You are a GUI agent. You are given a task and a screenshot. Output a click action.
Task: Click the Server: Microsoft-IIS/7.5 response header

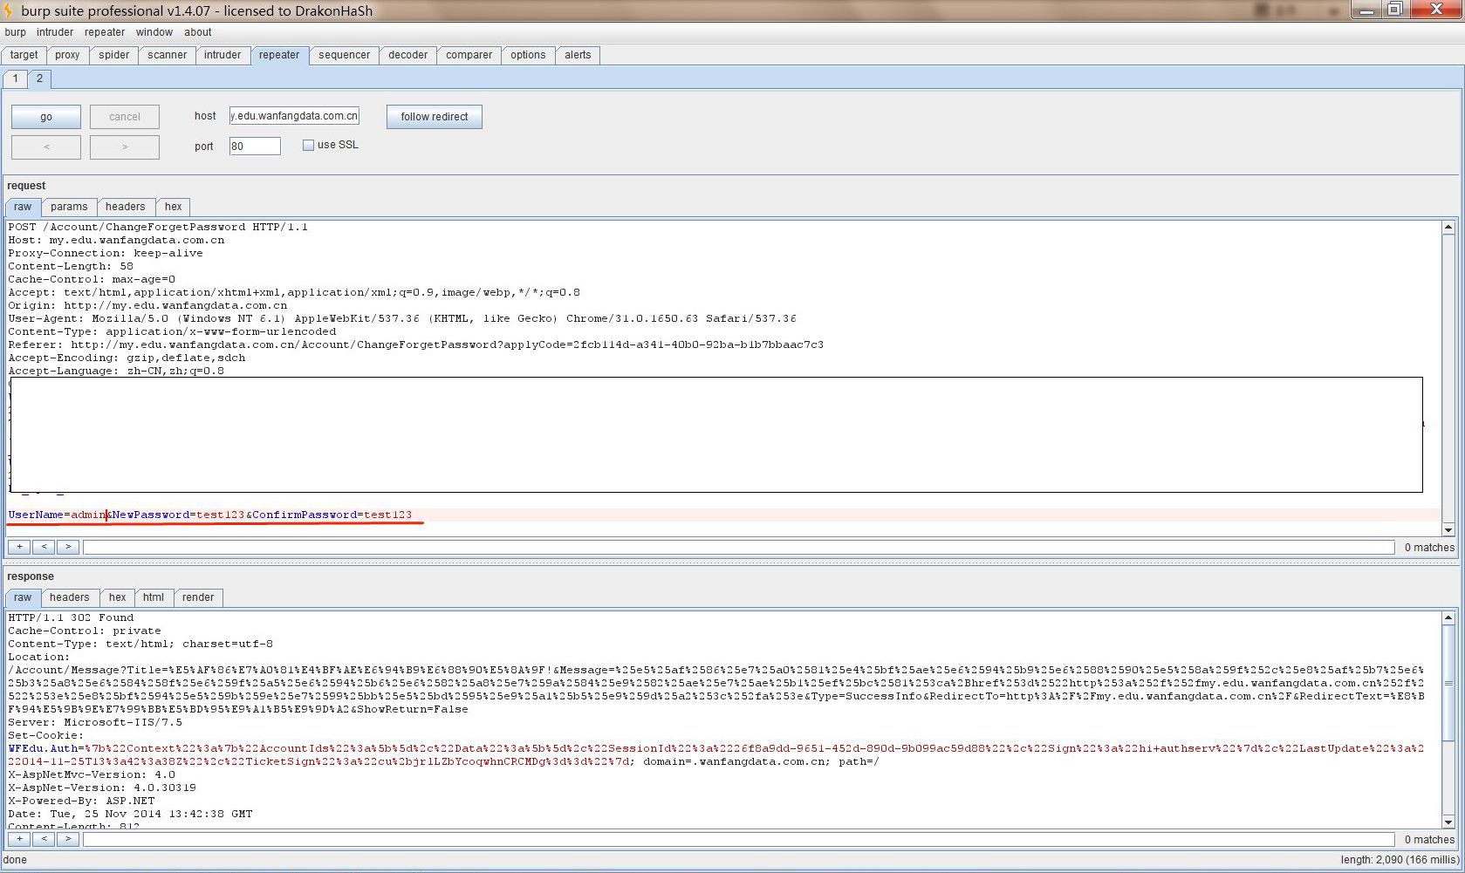click(95, 722)
